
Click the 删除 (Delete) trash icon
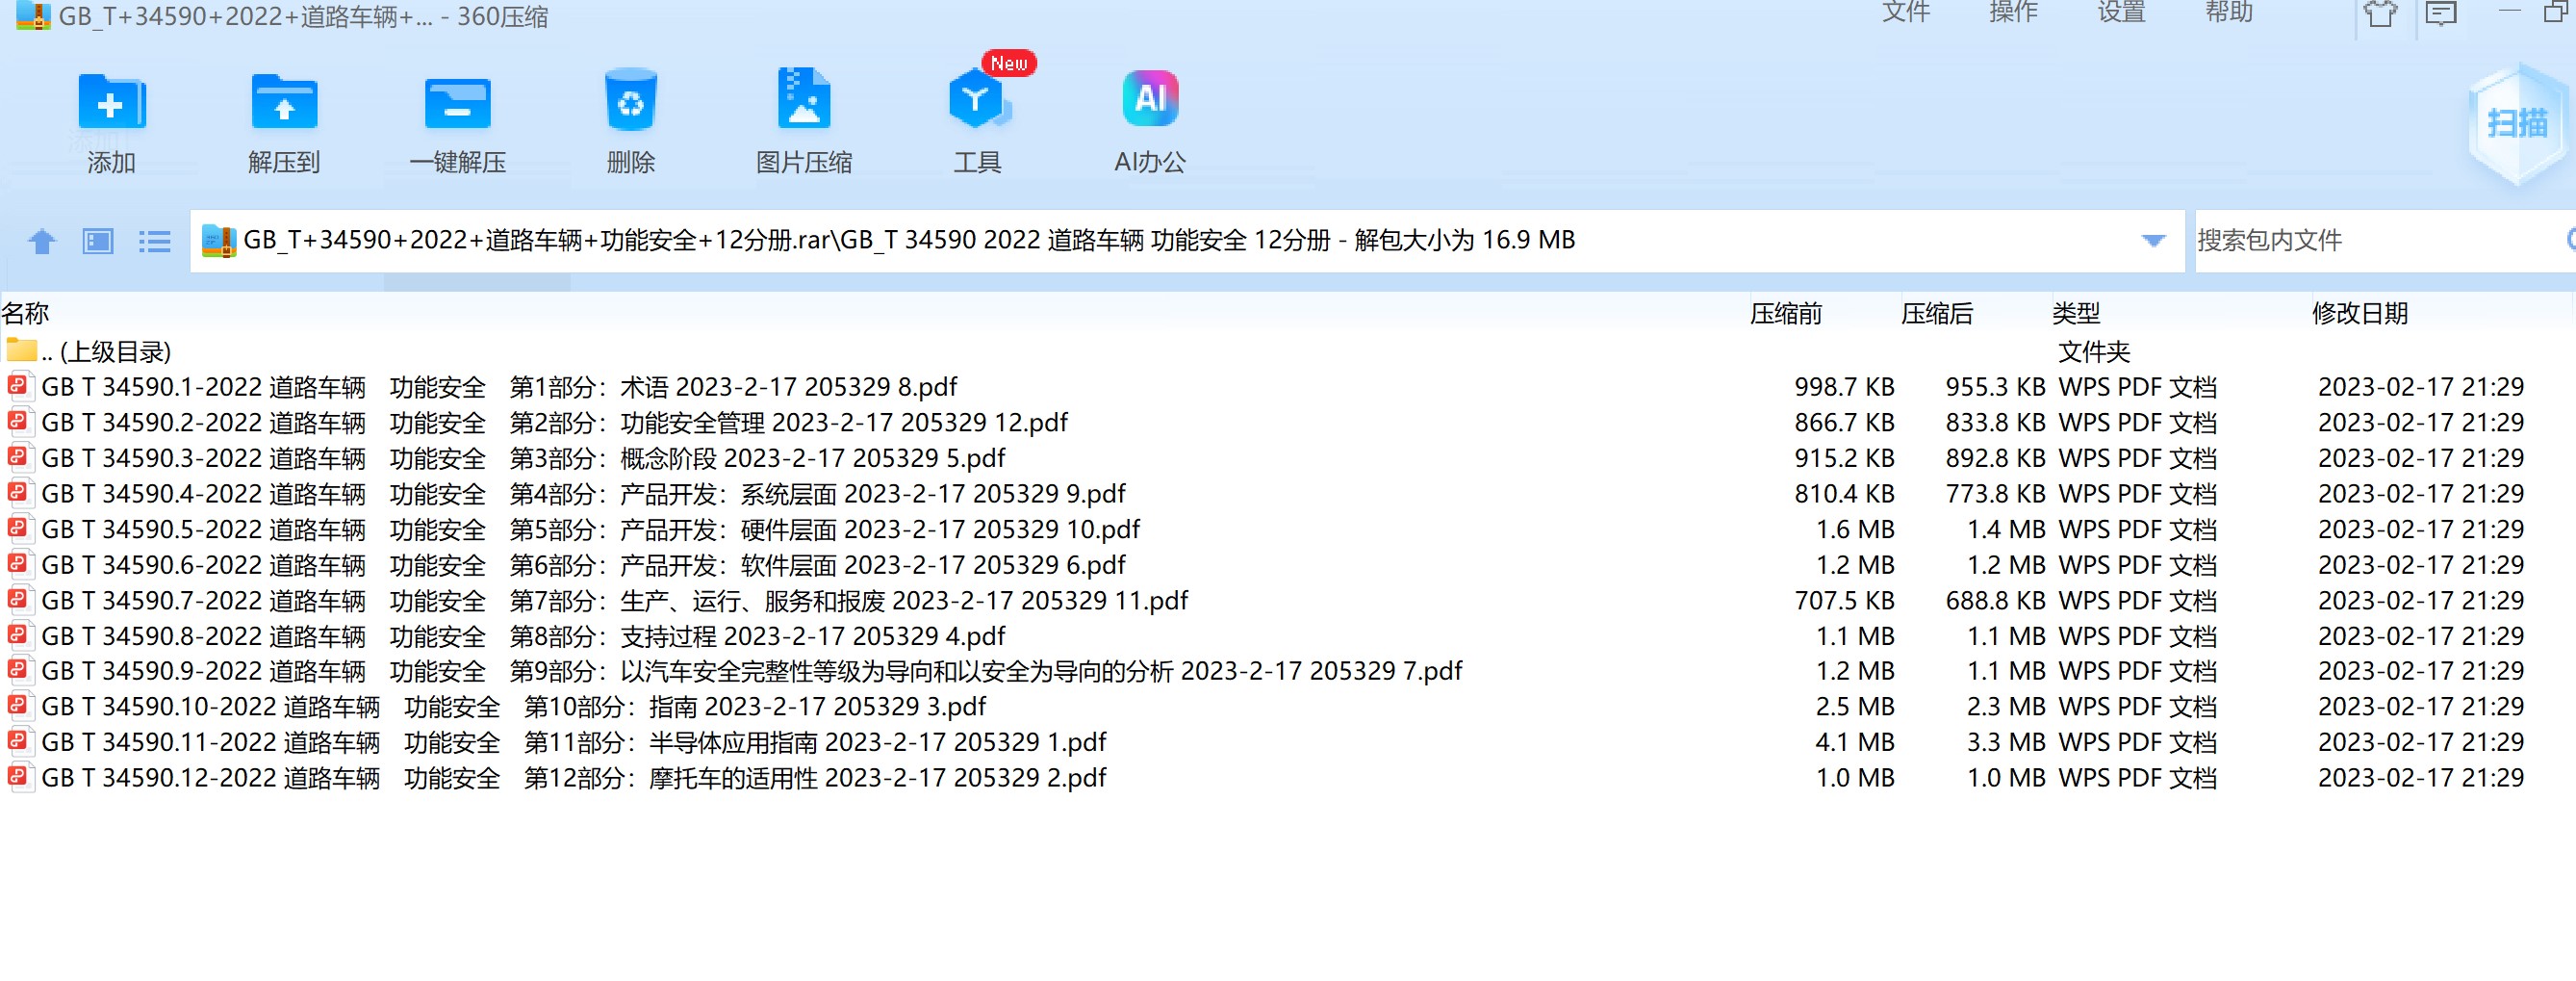point(630,100)
